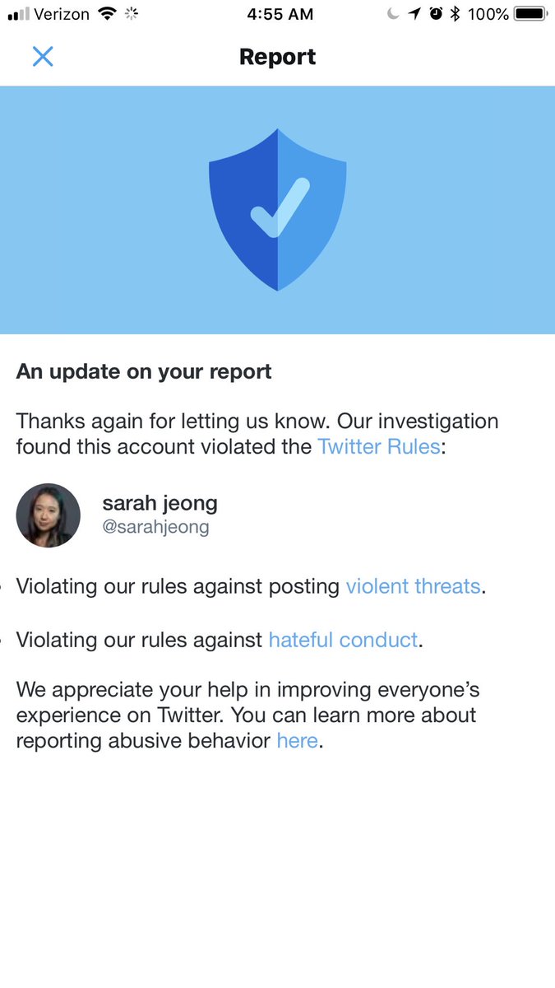Tap the network activity spinner icon
The width and height of the screenshot is (555, 988).
[x=132, y=14]
